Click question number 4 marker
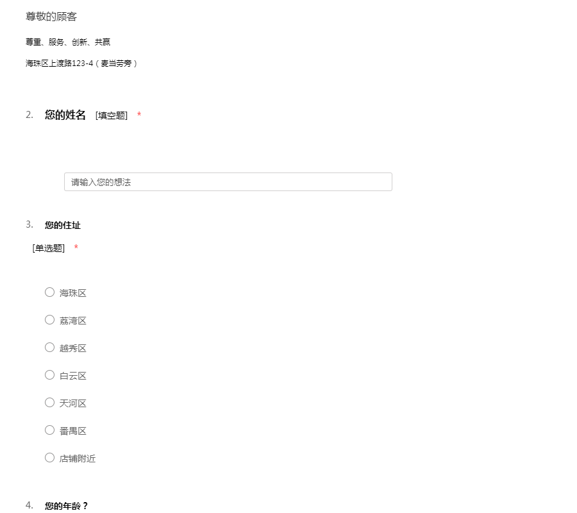 (29, 505)
